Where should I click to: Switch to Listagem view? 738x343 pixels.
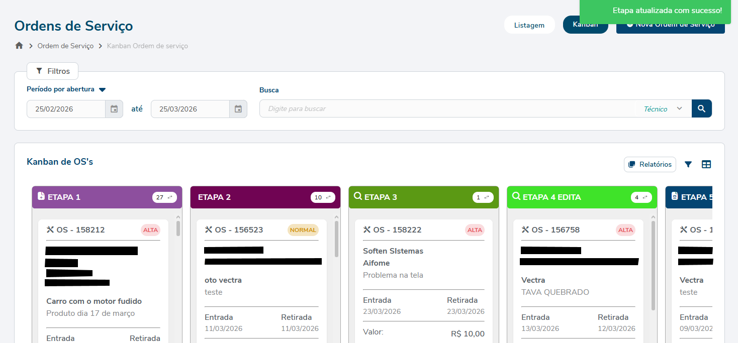pyautogui.click(x=529, y=25)
